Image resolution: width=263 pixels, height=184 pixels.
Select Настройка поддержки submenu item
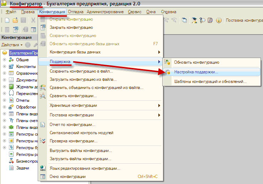tap(196, 72)
